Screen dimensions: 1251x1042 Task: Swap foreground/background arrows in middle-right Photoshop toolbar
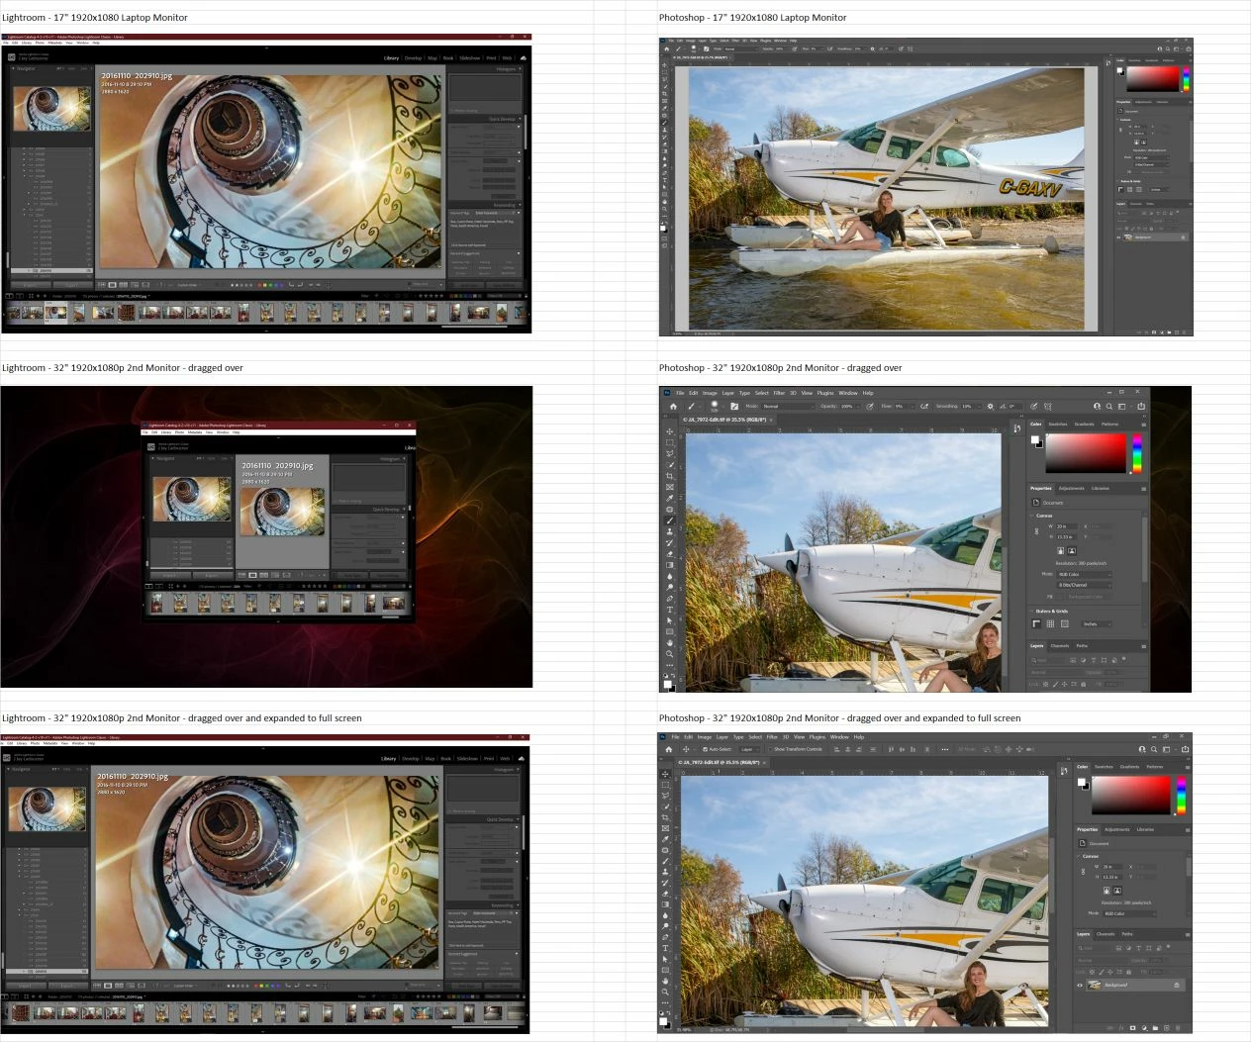point(673,675)
